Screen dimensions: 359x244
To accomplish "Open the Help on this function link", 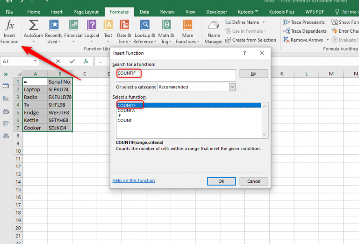I will pos(134,180).
